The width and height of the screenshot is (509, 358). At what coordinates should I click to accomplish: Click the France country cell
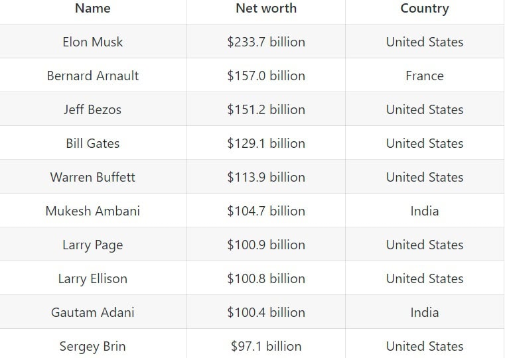point(425,76)
